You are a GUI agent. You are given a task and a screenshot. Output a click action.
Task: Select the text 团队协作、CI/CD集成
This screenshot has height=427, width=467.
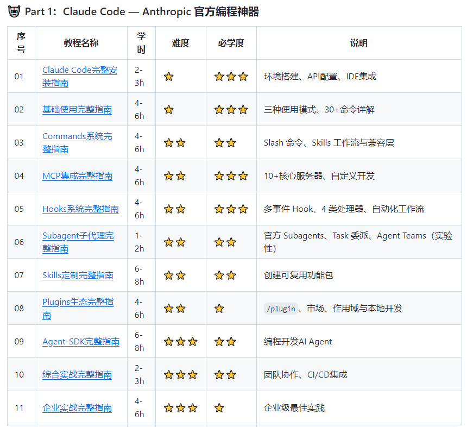coord(305,374)
